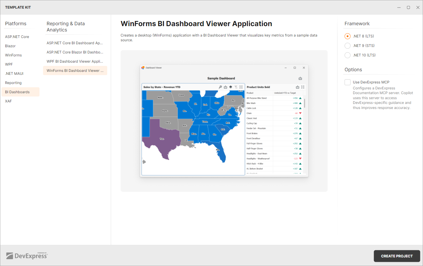Export the Product Units Sold grid
The width and height of the screenshot is (423, 266).
298,87
